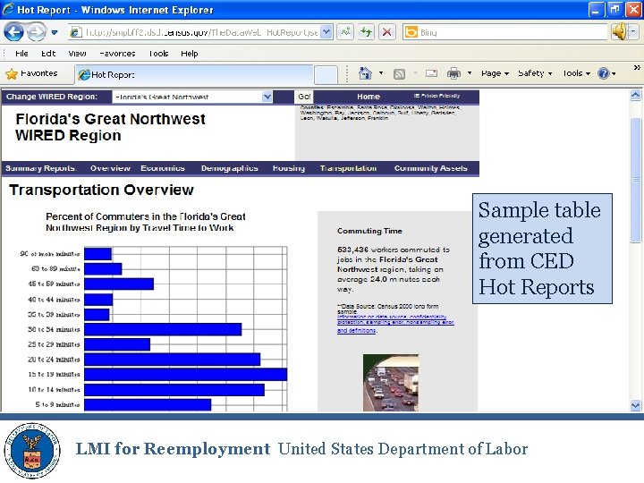Open the Overview tab
The image size is (644, 483).
110,168
